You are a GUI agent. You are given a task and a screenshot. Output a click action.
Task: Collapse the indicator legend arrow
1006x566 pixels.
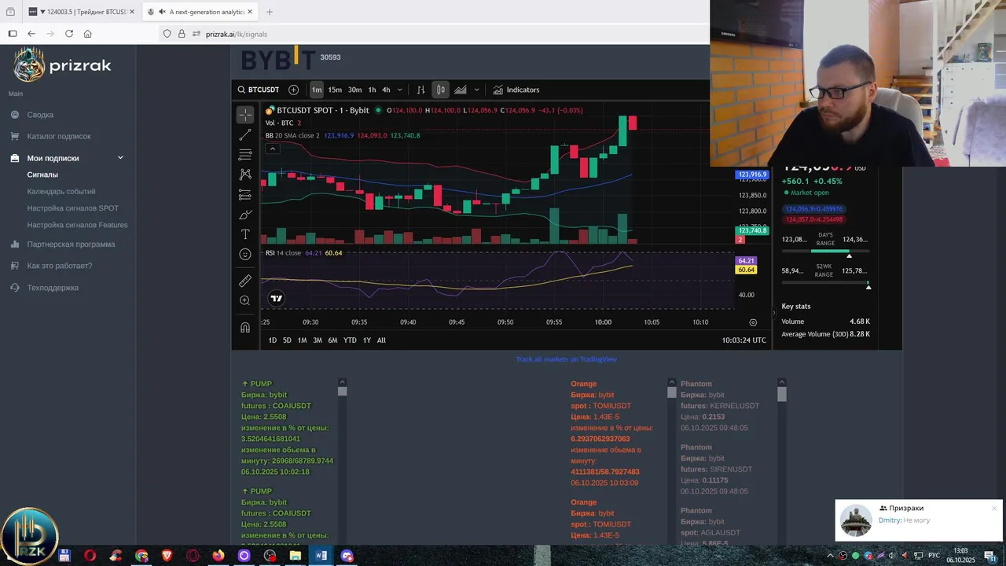[272, 149]
